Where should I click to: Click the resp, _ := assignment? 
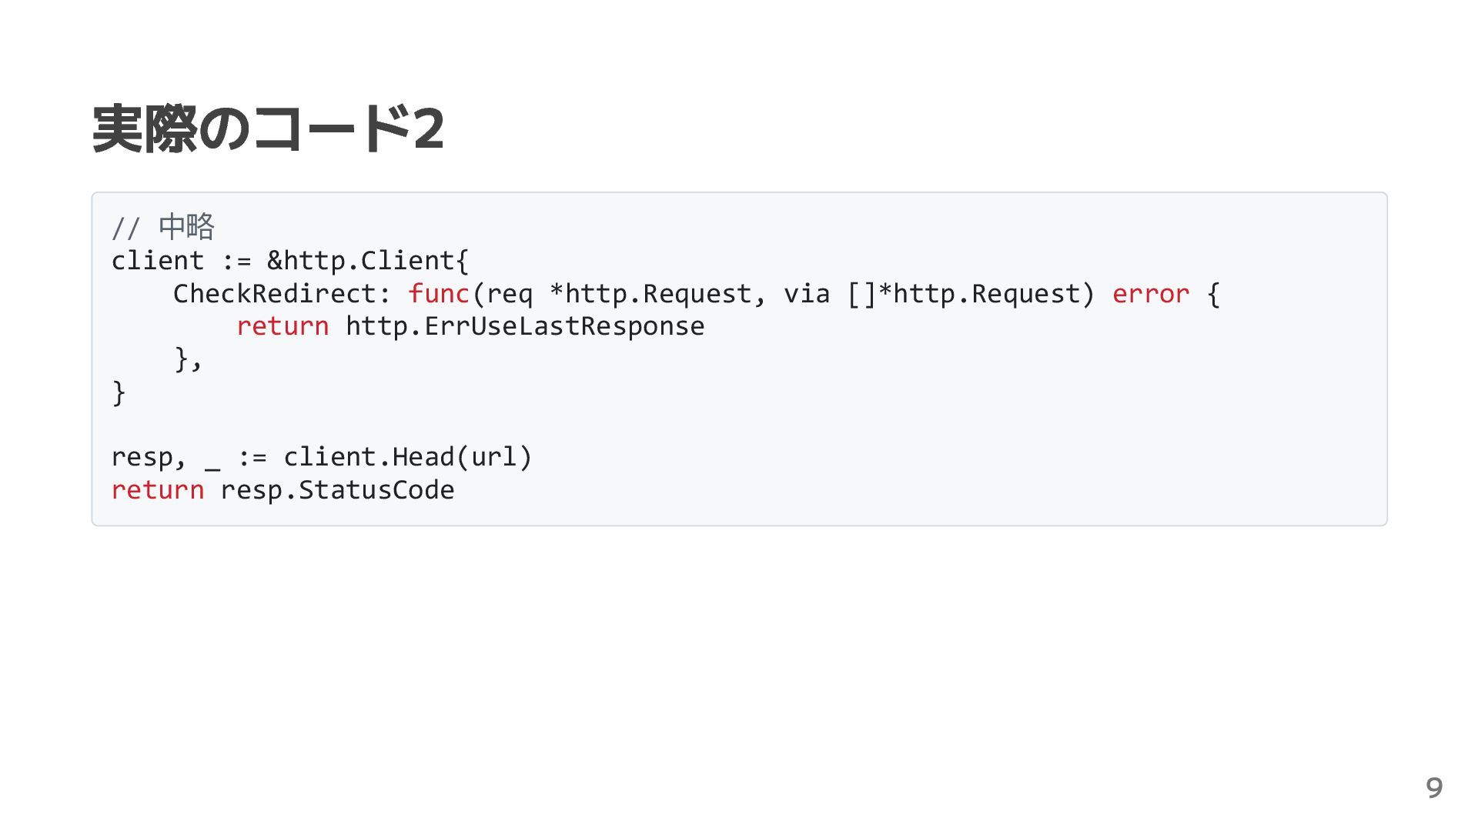click(189, 457)
